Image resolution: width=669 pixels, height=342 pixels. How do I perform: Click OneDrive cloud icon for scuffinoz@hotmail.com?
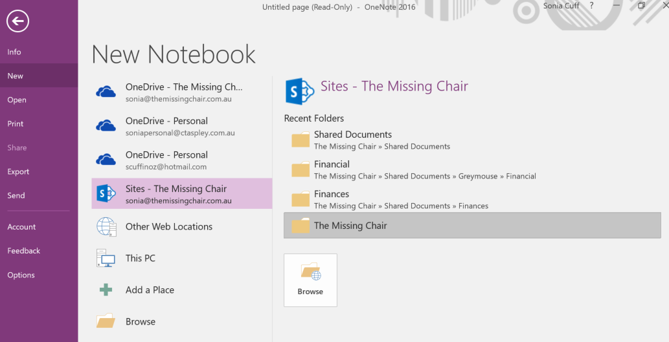[x=106, y=160]
